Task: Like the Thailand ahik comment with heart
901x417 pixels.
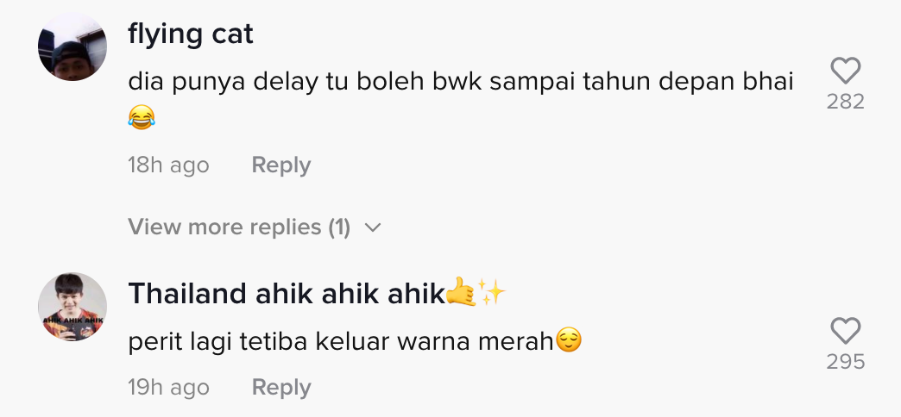Action: (845, 331)
